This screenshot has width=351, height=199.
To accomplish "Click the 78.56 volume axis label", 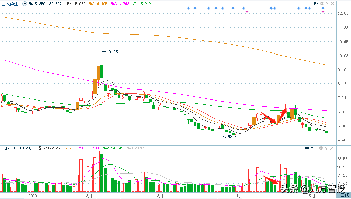I will coord(342,159).
